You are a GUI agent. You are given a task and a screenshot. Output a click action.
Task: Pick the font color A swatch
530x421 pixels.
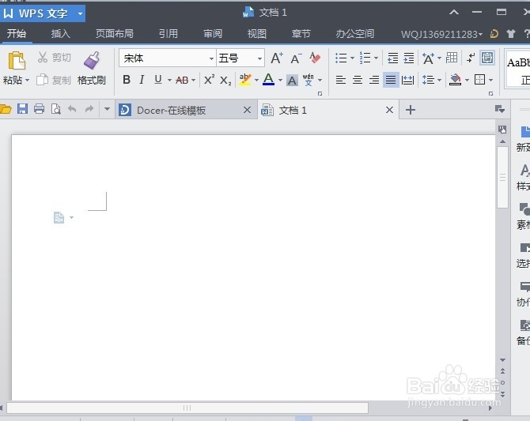click(268, 80)
